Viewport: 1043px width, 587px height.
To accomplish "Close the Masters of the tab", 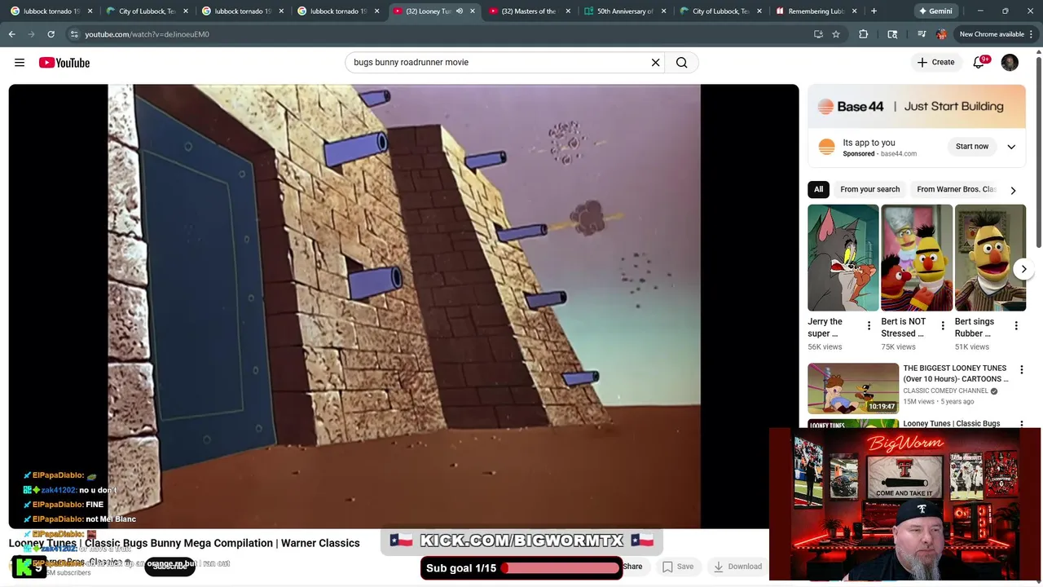I will (568, 11).
